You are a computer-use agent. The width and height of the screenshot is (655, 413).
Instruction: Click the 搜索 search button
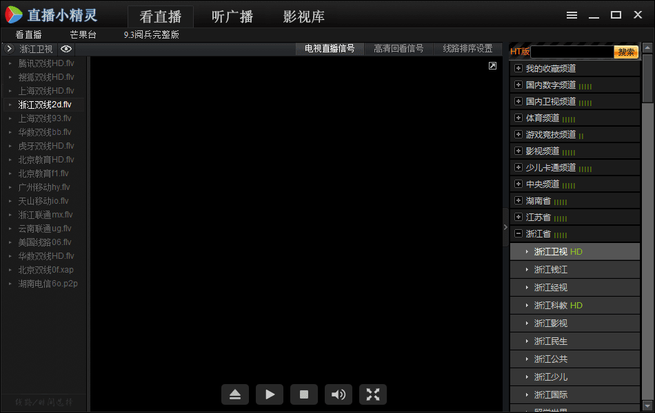point(626,52)
